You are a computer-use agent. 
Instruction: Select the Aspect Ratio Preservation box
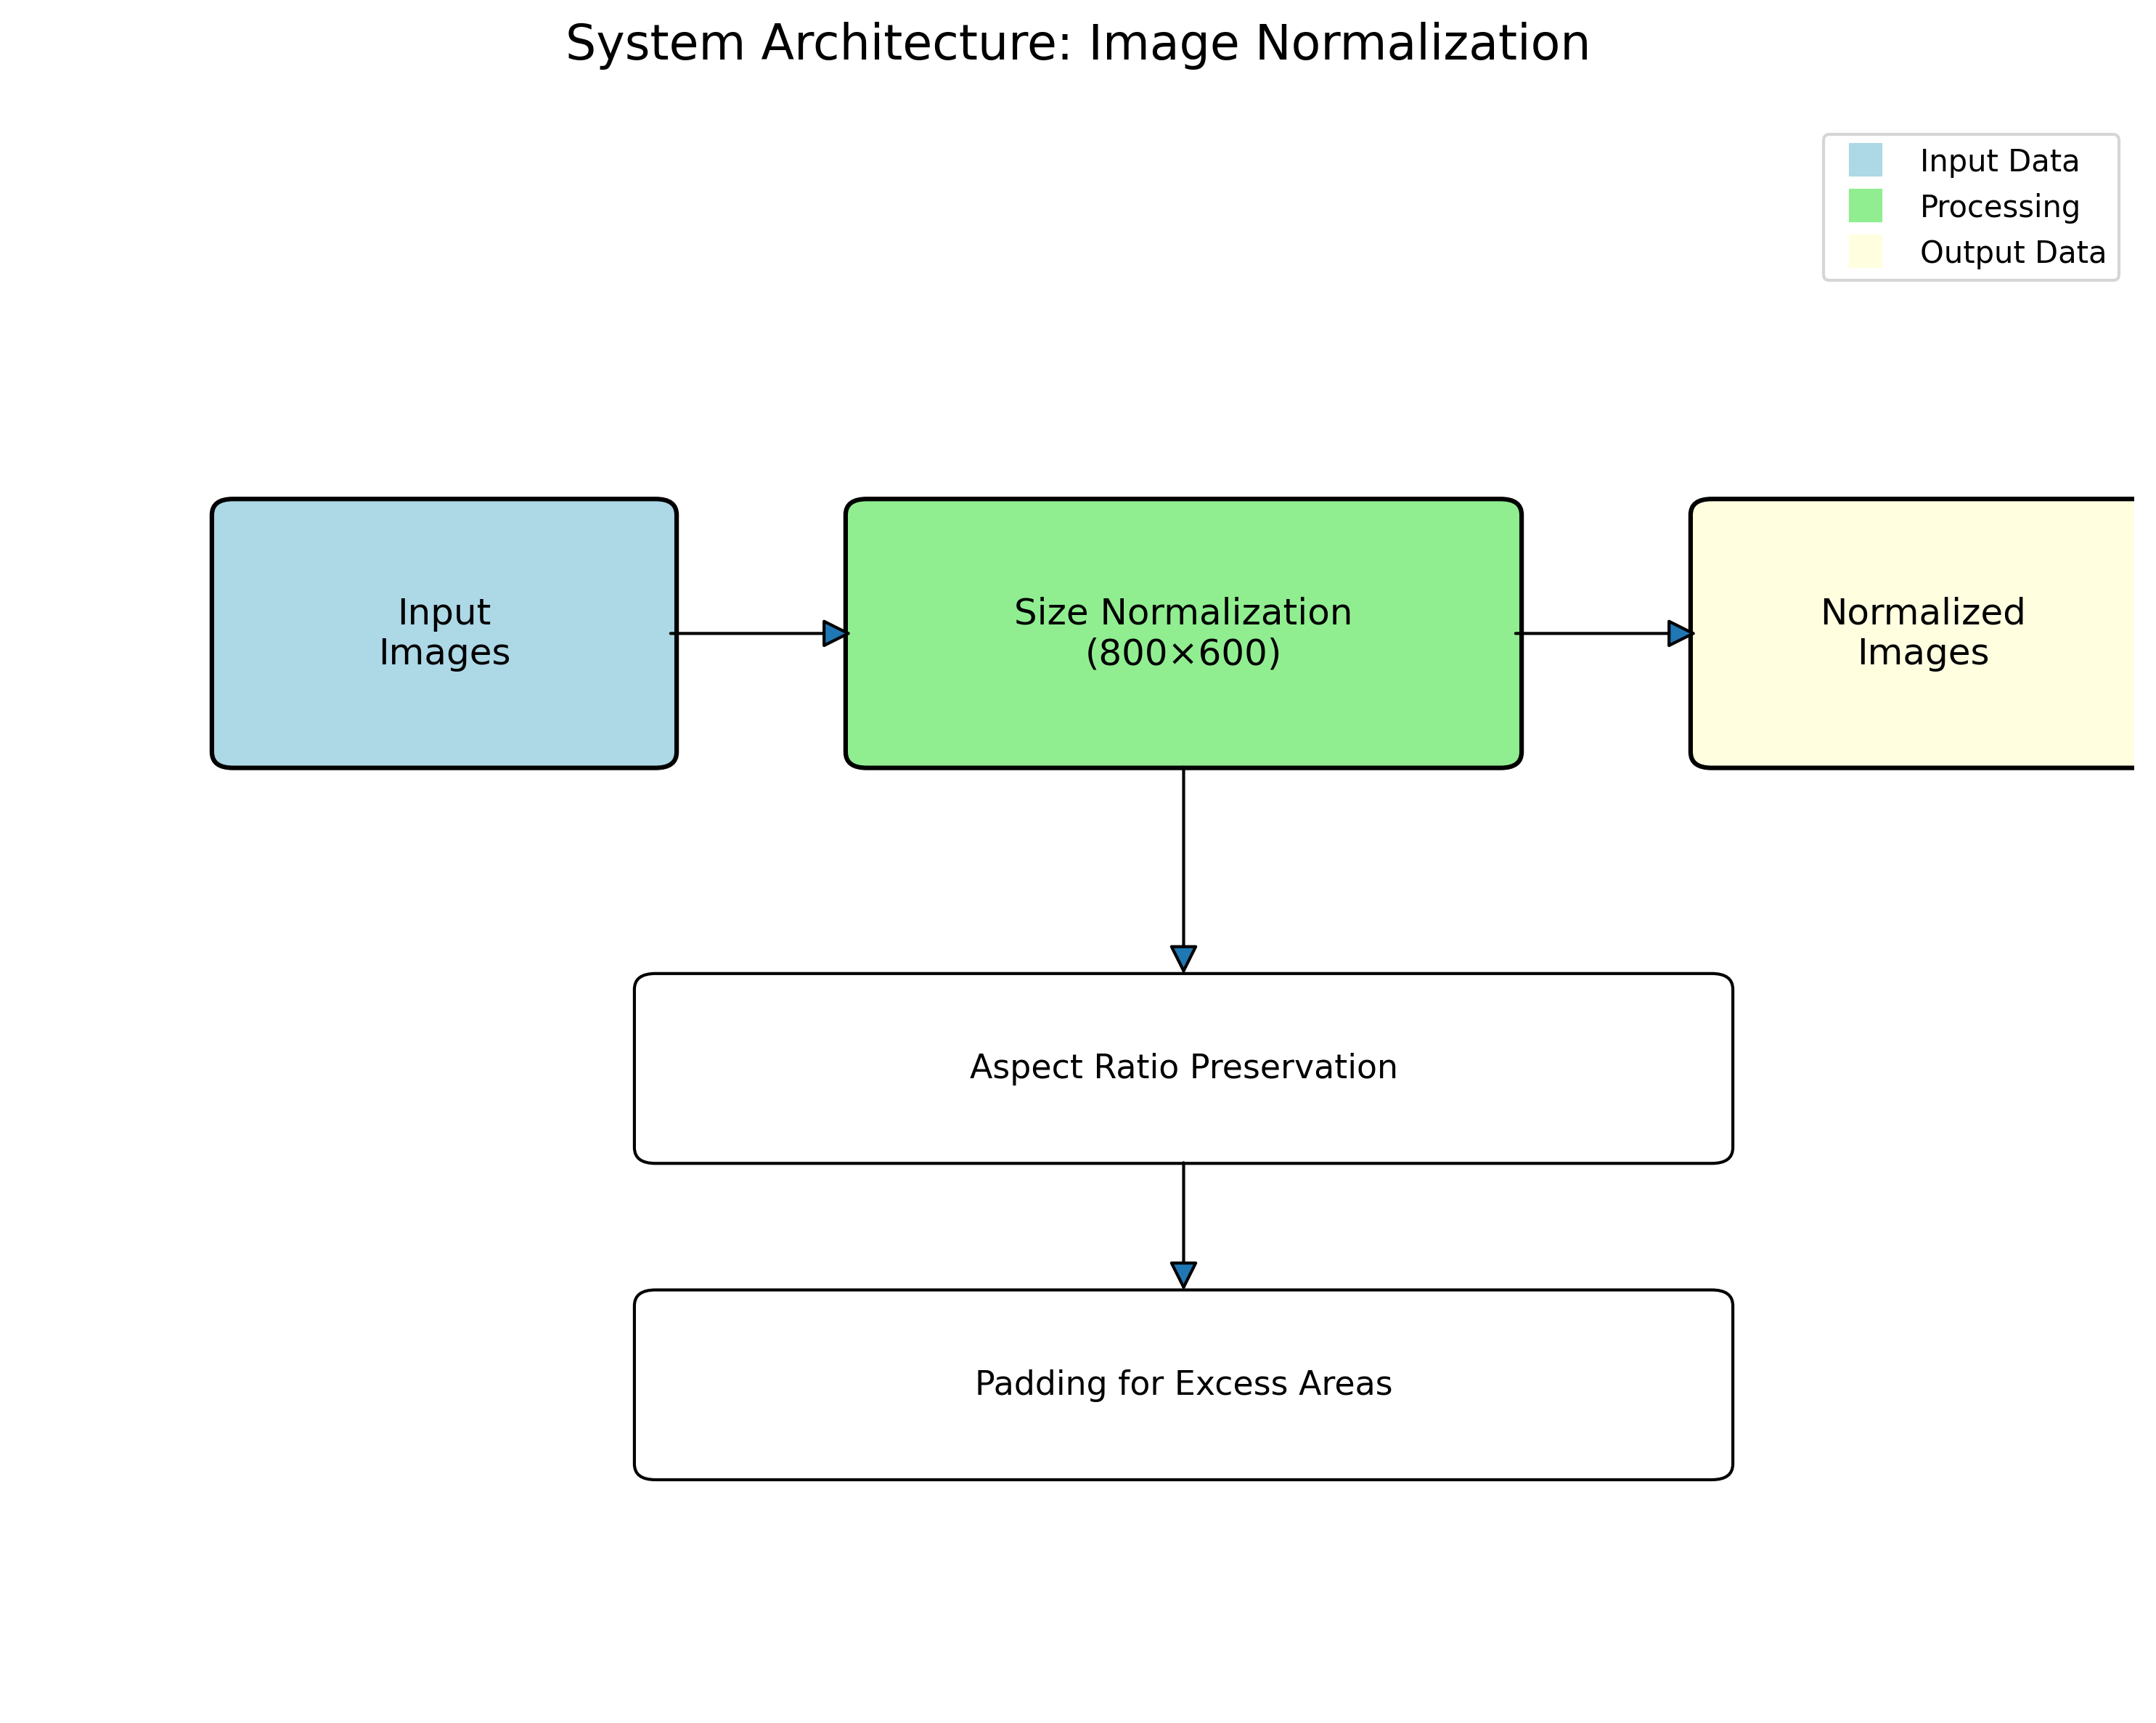1183,1068
